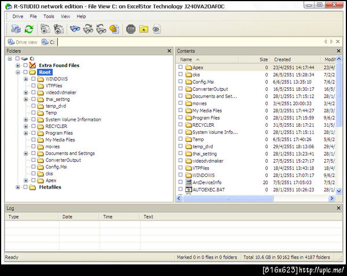Screen dimensions: 347x276
Task: Check the Program Files checkbox in folder tree
Action: pyautogui.click(x=34, y=133)
